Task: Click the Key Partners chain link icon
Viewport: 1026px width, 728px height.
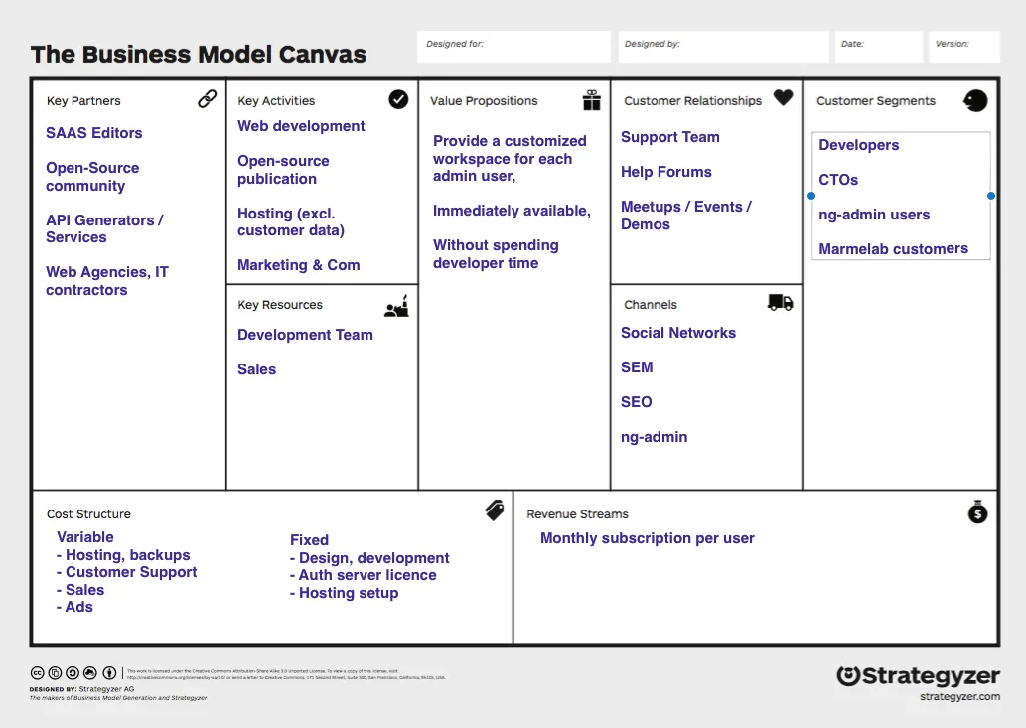Action: [x=207, y=99]
